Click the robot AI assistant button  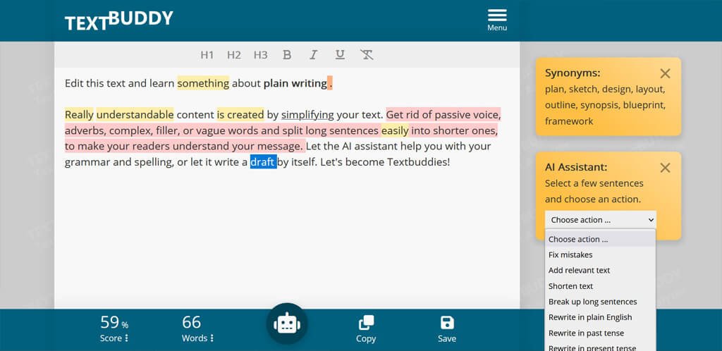[x=287, y=324]
